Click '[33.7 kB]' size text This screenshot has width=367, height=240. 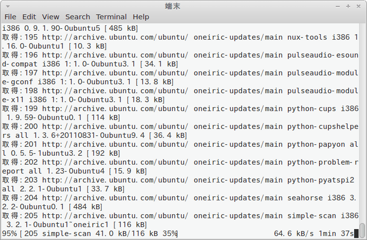click(x=105, y=188)
